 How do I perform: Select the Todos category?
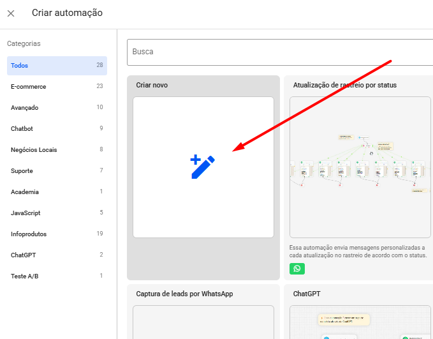coord(57,66)
